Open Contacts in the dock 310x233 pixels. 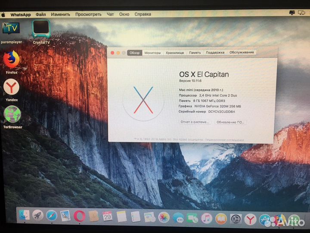[x=93, y=216]
